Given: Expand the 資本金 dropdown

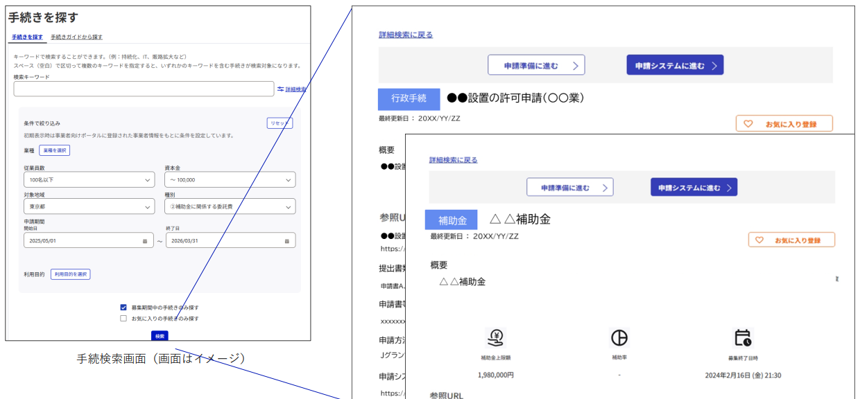Looking at the screenshot, I should (230, 179).
